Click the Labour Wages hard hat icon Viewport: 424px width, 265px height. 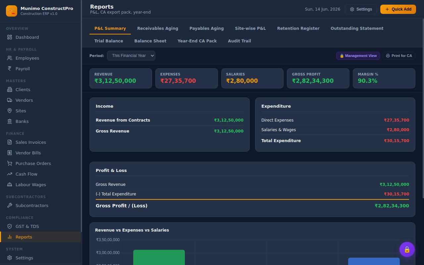coord(10,185)
